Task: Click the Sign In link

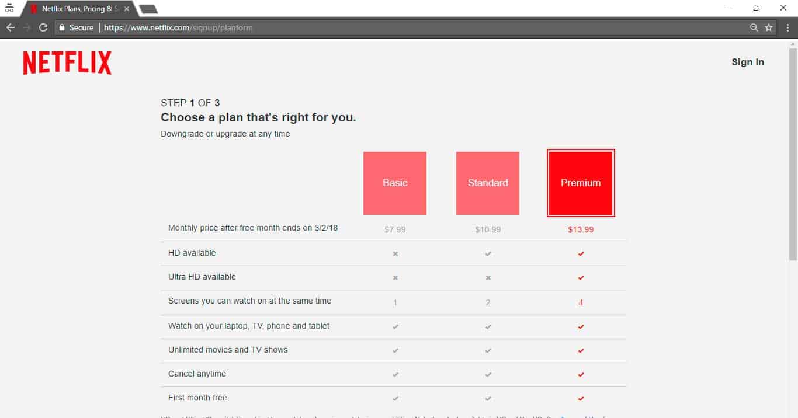Action: (748, 62)
